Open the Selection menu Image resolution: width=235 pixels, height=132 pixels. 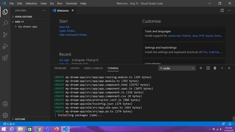point(31,3)
